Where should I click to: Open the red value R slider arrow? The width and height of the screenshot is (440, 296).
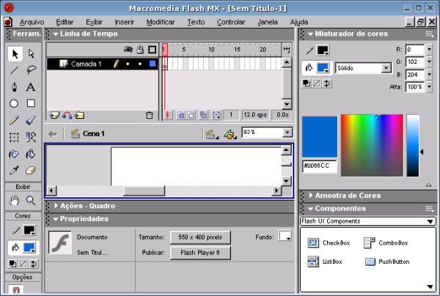[x=429, y=50]
